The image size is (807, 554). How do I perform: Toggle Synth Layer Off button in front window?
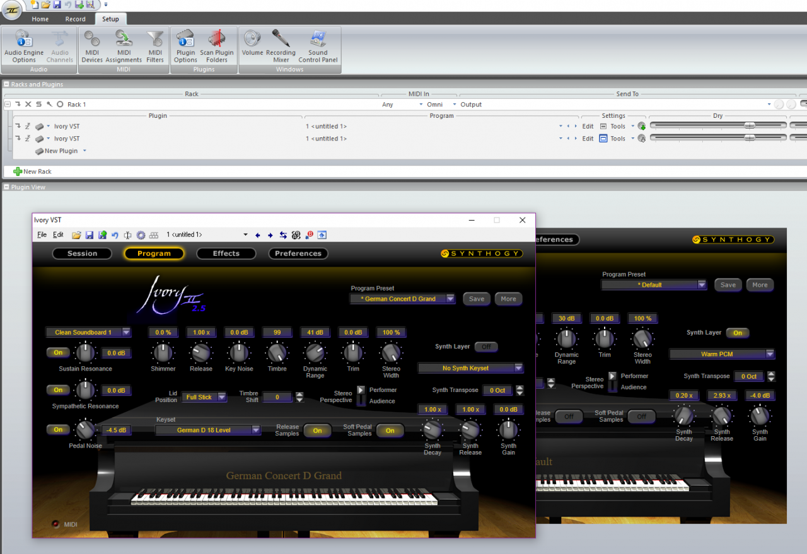486,347
